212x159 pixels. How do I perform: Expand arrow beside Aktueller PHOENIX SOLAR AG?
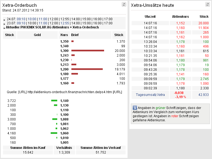click(x=4, y=28)
